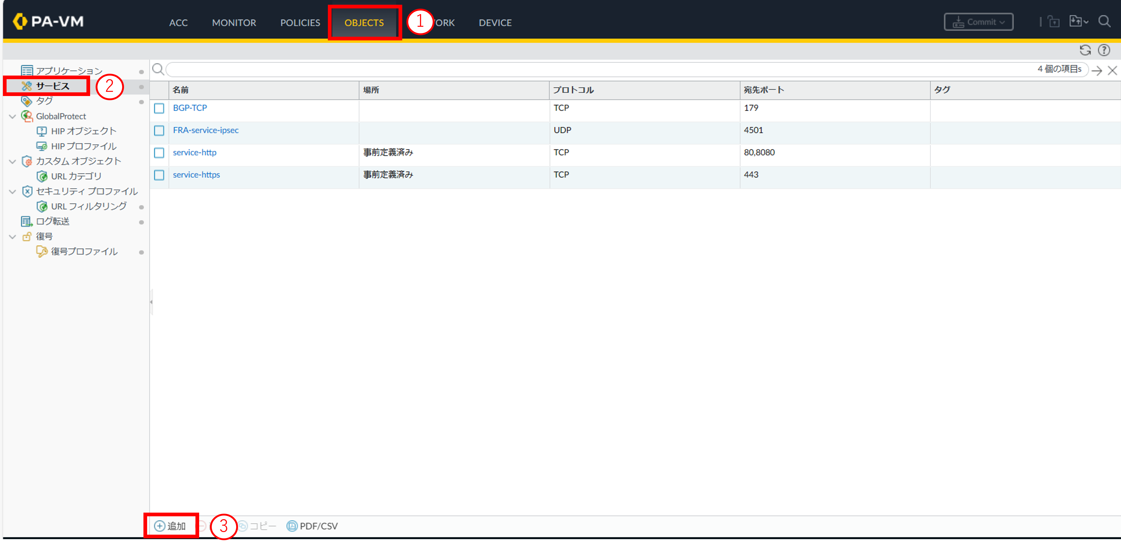Collapse the GlobalProtect tree node
The image size is (1121, 547).
coord(13,116)
